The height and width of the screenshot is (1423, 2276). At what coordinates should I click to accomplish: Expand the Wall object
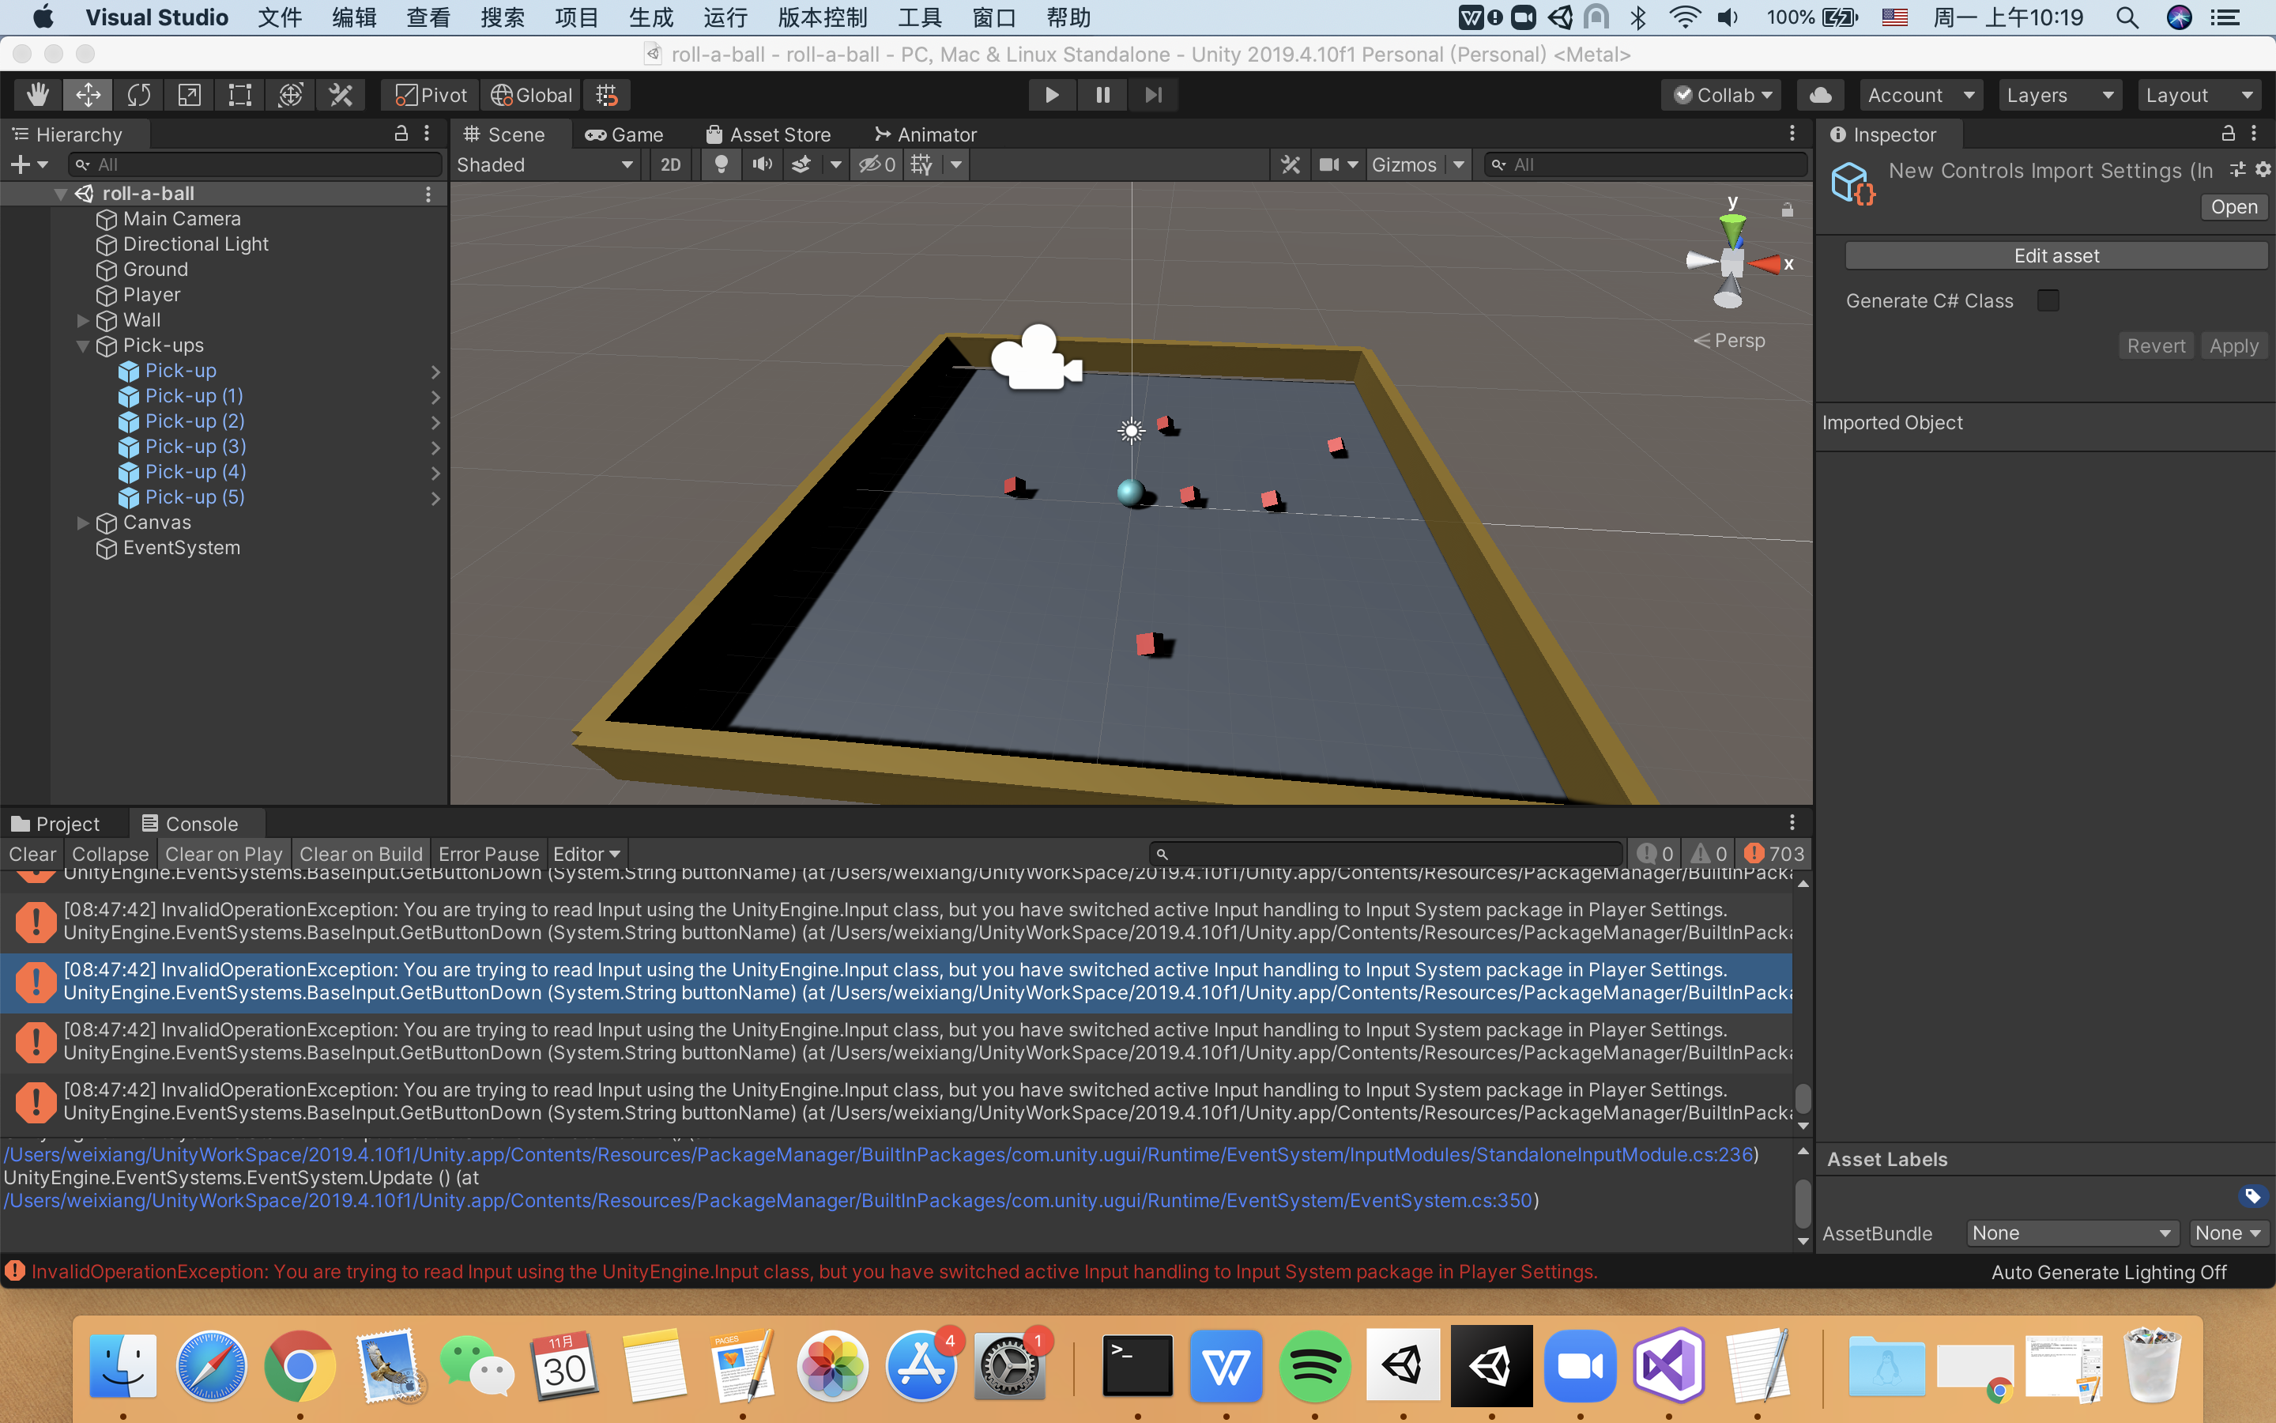click(x=83, y=320)
